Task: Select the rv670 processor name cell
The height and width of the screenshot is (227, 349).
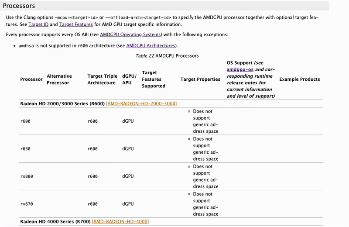Action: pos(27,204)
